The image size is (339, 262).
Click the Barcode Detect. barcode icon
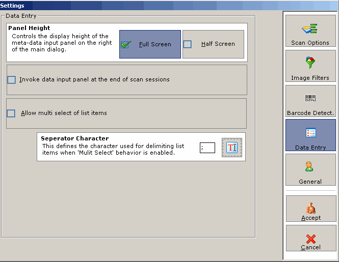[310, 98]
